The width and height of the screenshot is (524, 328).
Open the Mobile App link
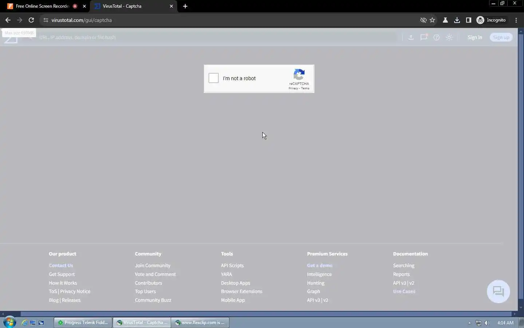tap(233, 300)
